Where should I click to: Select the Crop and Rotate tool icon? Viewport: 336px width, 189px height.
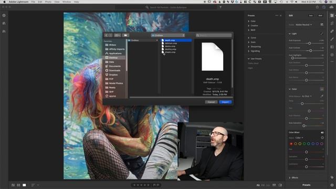point(332,23)
